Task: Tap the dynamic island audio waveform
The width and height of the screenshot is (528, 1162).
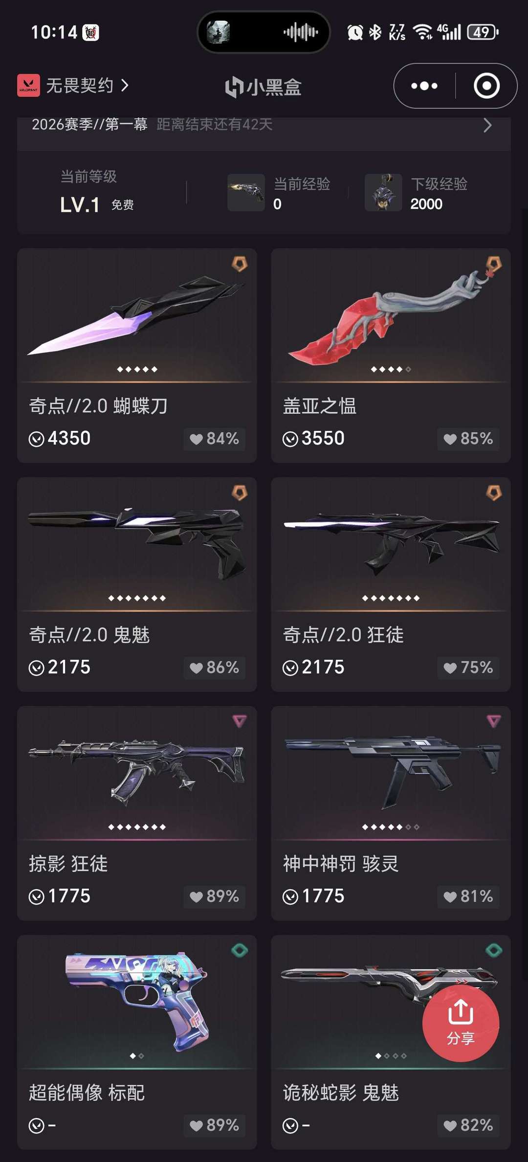Action: coord(301,32)
